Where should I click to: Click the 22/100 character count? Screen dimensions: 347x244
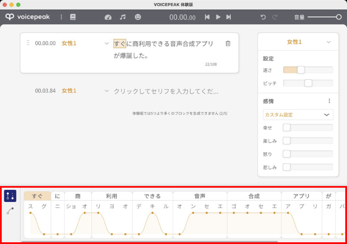point(211,65)
